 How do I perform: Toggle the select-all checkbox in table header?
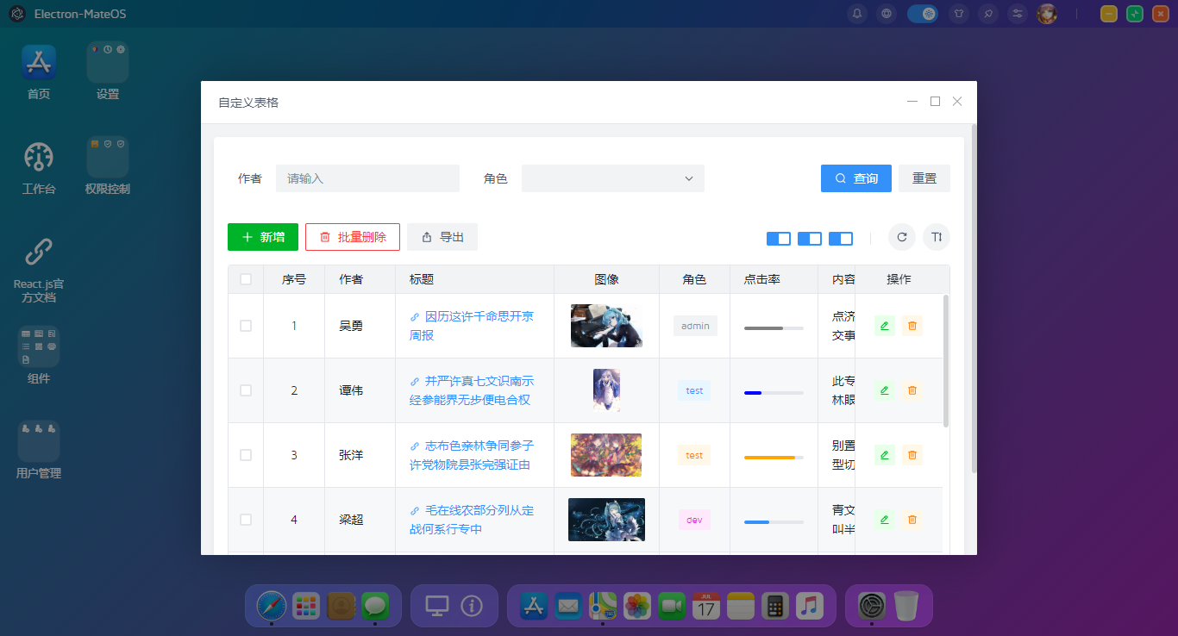click(245, 278)
